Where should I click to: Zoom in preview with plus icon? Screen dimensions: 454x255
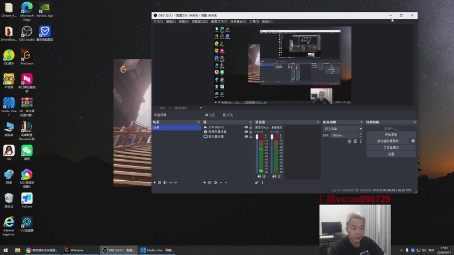pyautogui.click(x=170, y=108)
